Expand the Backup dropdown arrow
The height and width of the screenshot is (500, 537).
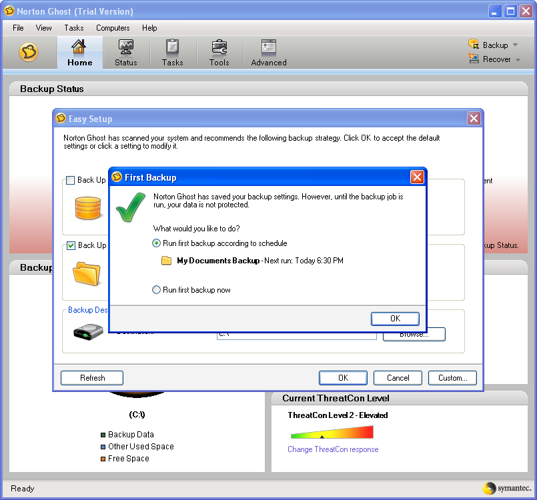(x=516, y=45)
